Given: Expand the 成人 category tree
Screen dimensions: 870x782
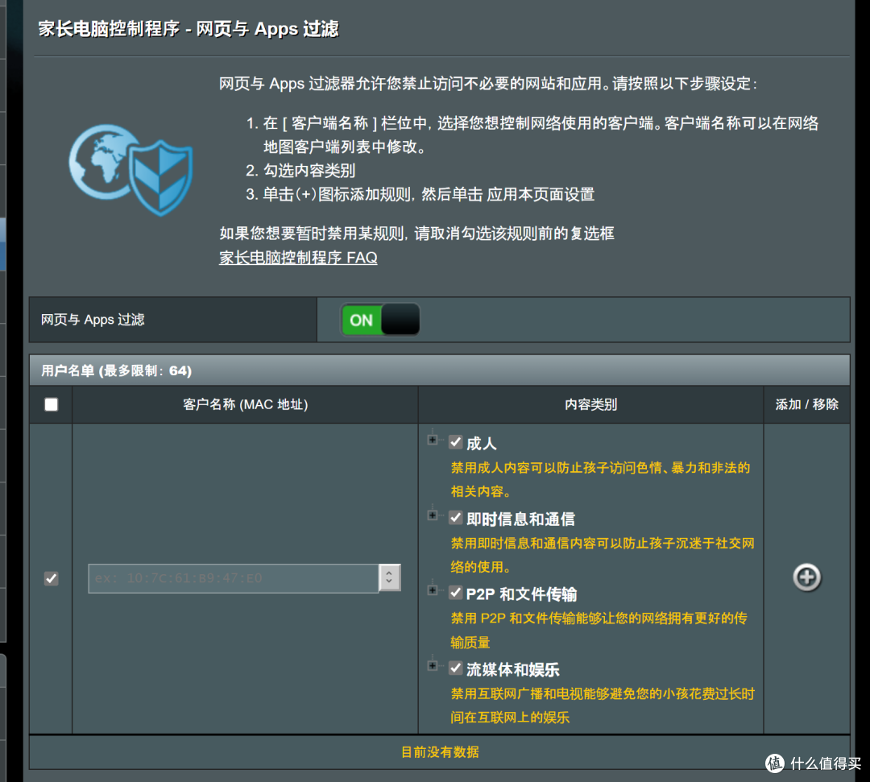Looking at the screenshot, I should pyautogui.click(x=433, y=440).
